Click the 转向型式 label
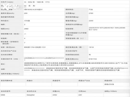This screenshot has width=130, height=97. 5,21
